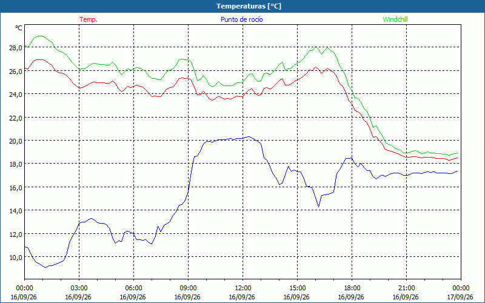Select the green Windchill legend label
The image size is (485, 303).
point(395,19)
